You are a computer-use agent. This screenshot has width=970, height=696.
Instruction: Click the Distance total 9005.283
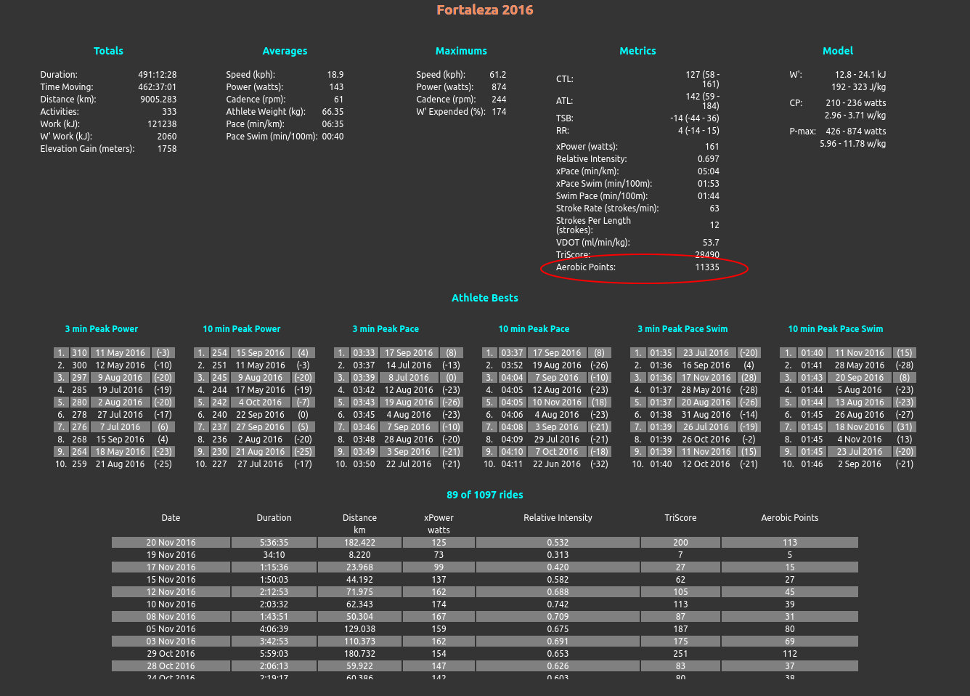click(x=158, y=100)
